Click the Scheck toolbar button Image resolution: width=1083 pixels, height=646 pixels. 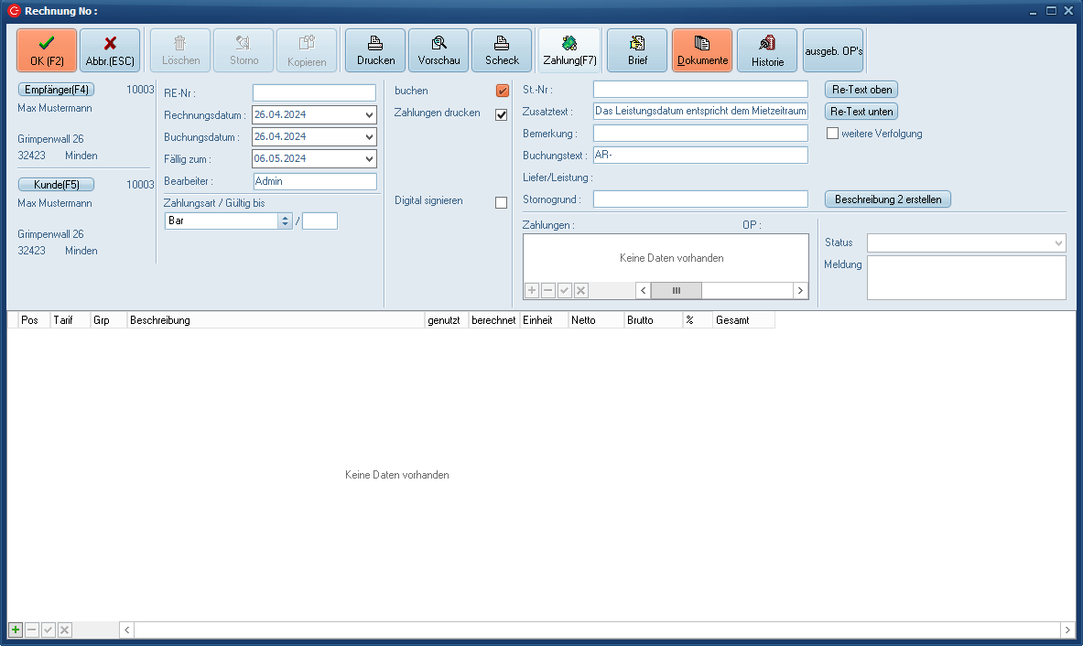coord(502,50)
